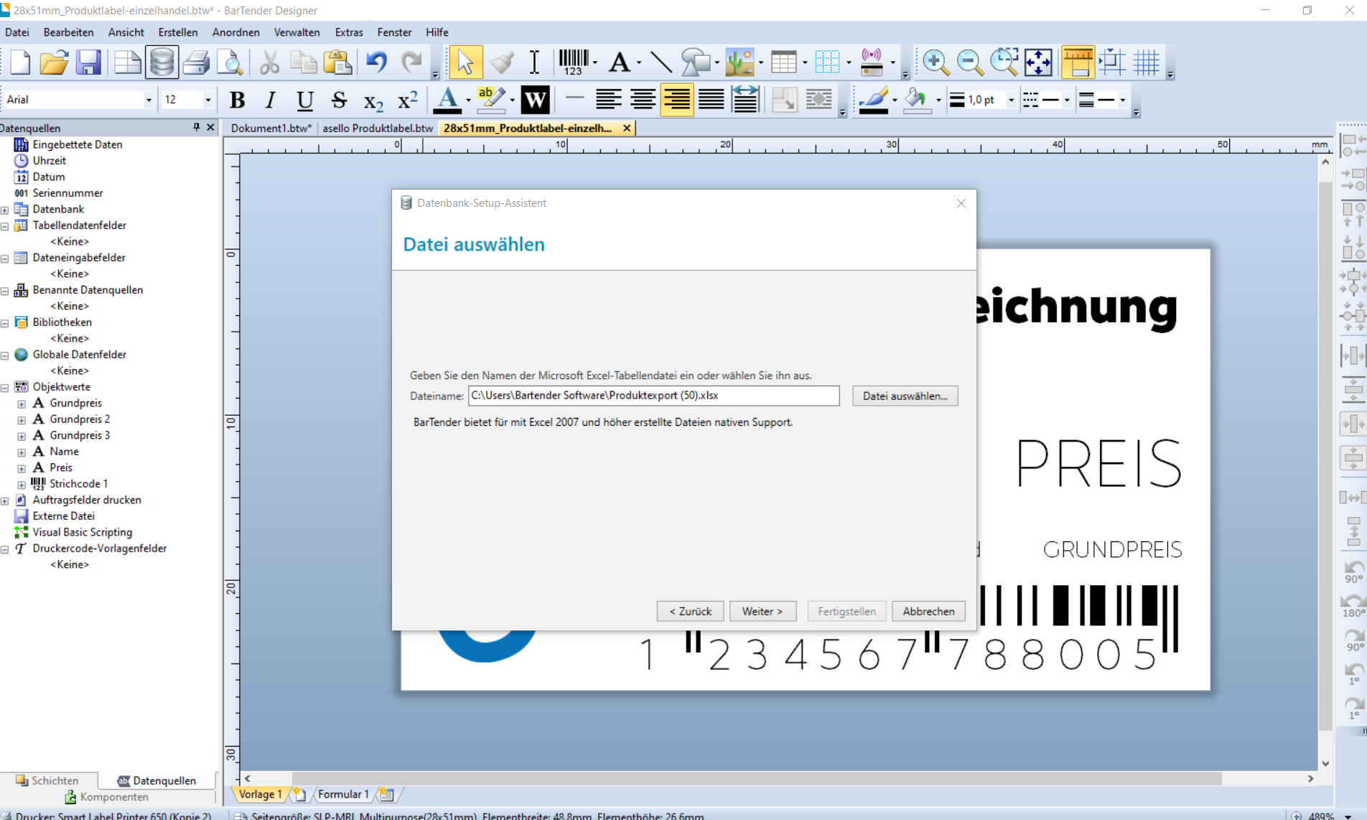Select the barcode creation tool
Image resolution: width=1367 pixels, height=820 pixels.
click(573, 63)
